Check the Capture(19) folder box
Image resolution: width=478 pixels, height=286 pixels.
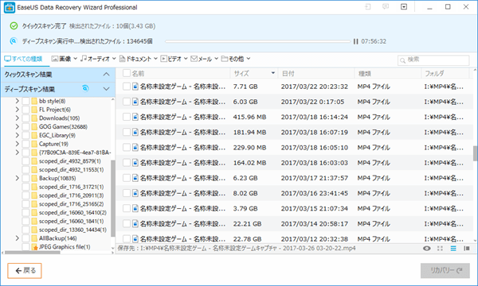[x=25, y=144]
